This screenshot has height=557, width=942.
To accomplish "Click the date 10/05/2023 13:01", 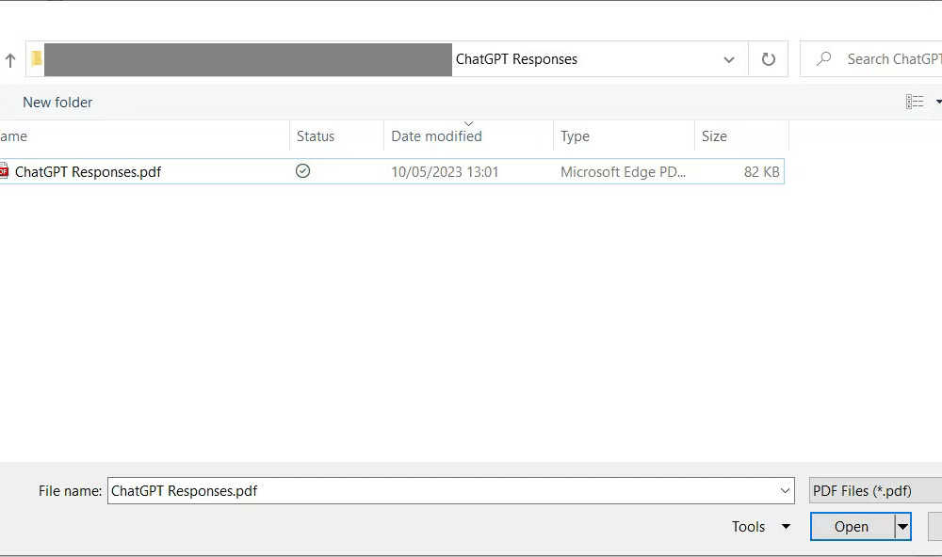I will coord(445,171).
